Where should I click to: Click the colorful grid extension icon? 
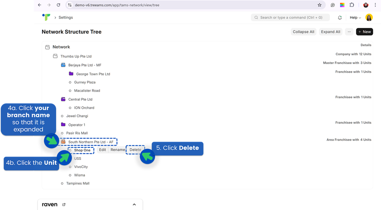click(x=342, y=5)
